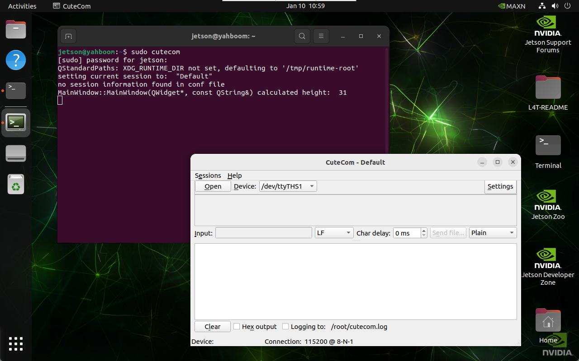
Task: Open the Files app from the dock
Action: point(16,30)
